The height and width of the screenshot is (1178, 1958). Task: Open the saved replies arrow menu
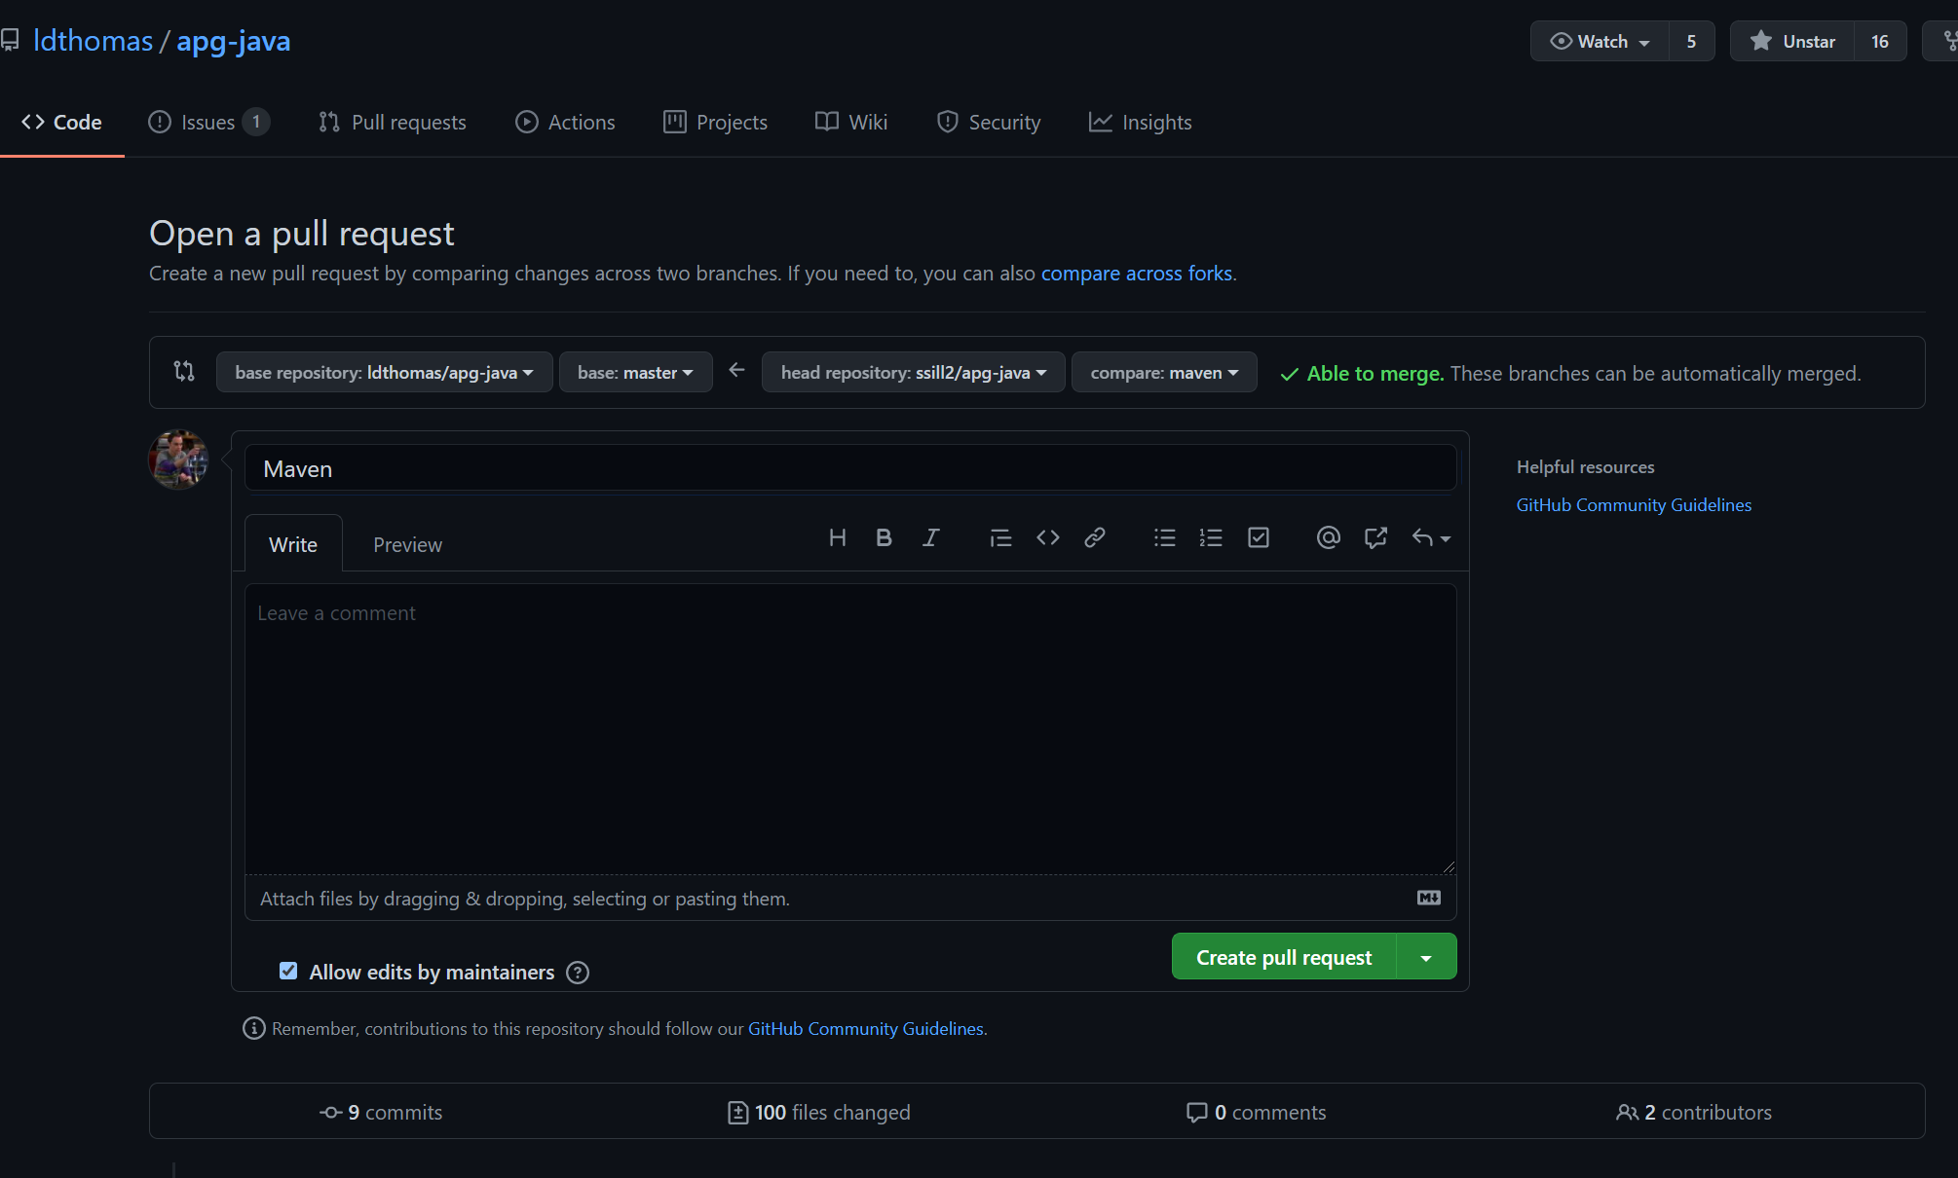tap(1431, 538)
